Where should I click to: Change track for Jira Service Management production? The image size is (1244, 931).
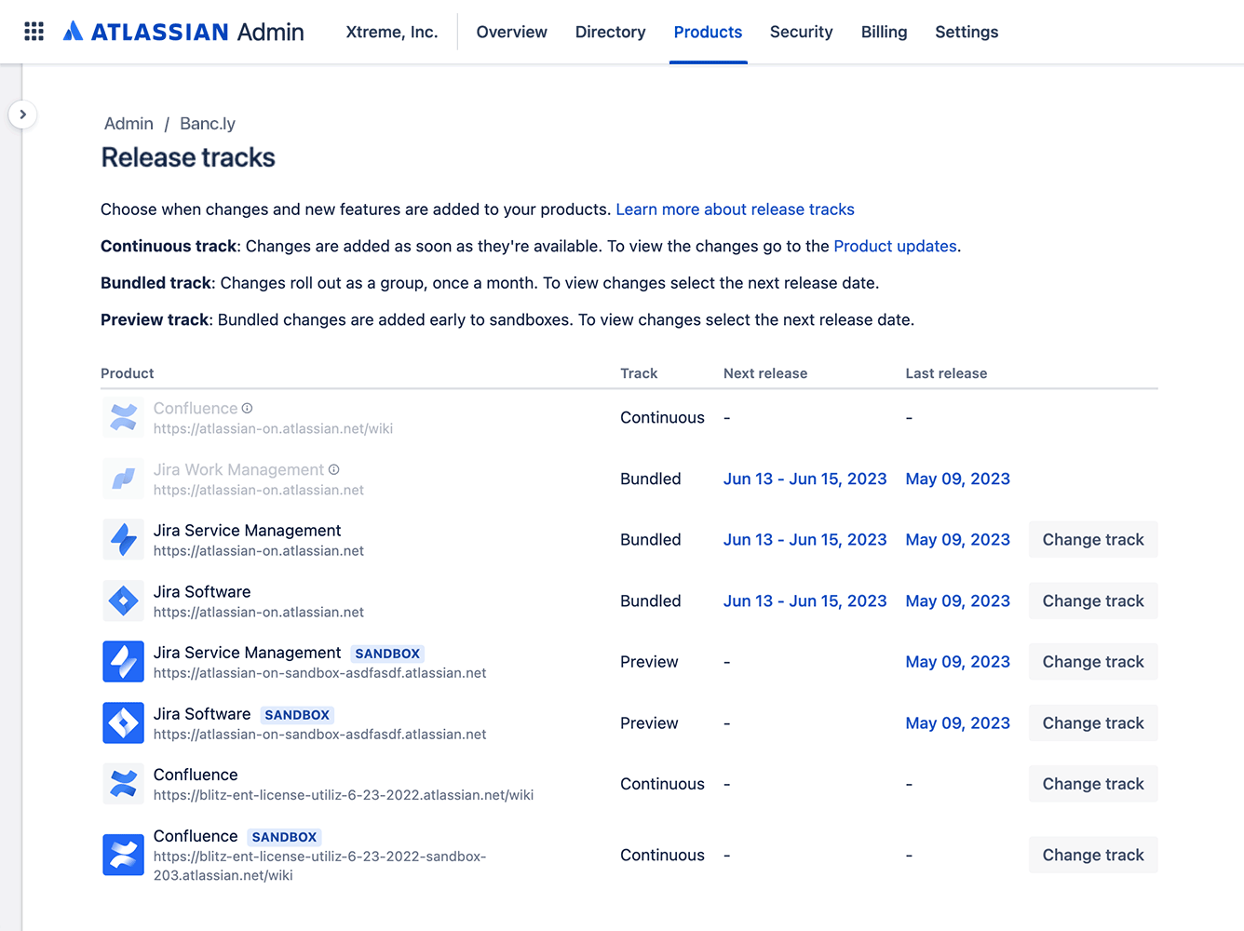(1092, 540)
